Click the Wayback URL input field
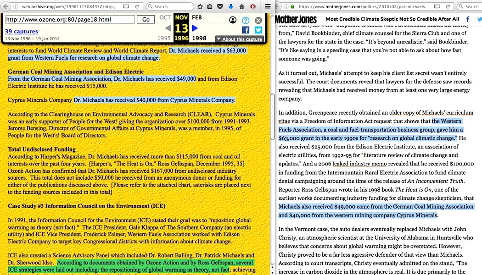The image size is (482, 275). click(x=70, y=20)
